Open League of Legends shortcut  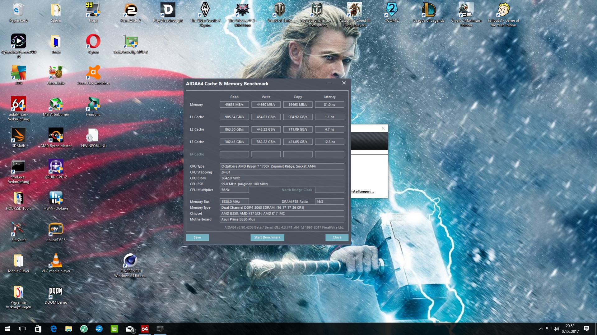pos(429,12)
